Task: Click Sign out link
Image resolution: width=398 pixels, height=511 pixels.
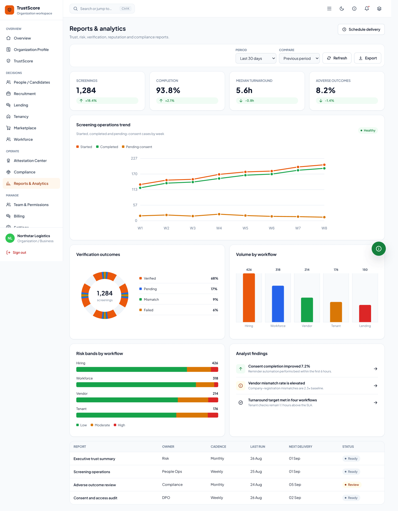Action: 16,253
